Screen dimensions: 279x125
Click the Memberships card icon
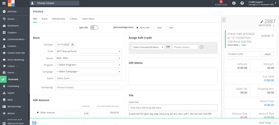[x=4, y=107]
